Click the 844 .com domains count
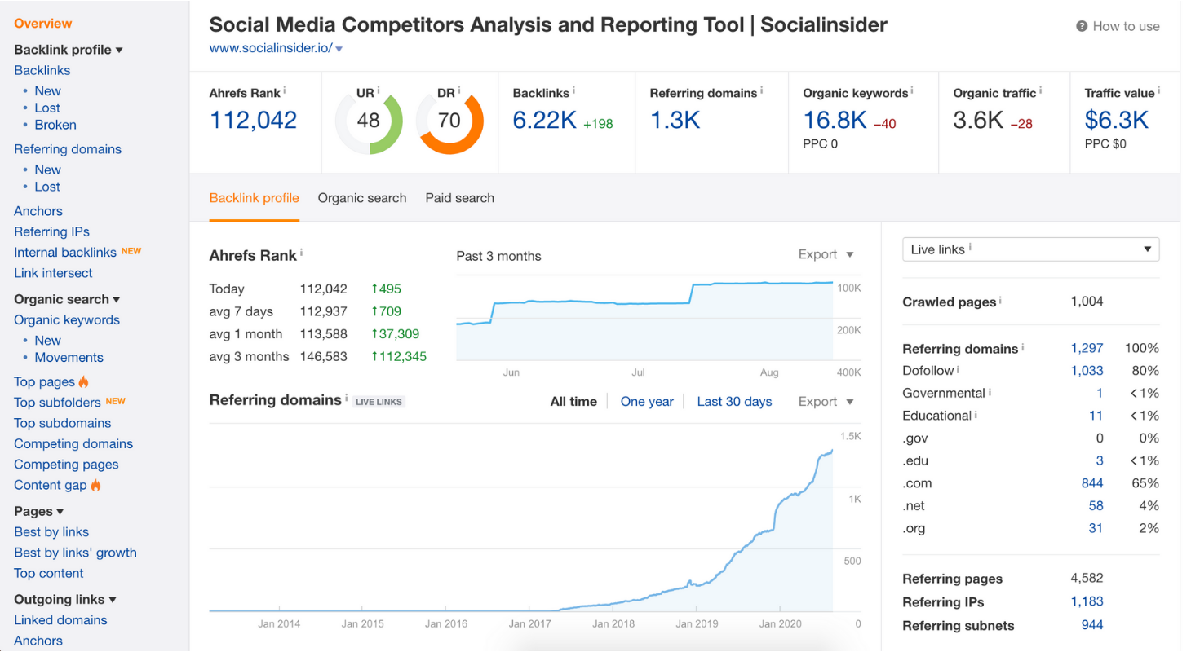This screenshot has height=652, width=1191. [x=1092, y=483]
